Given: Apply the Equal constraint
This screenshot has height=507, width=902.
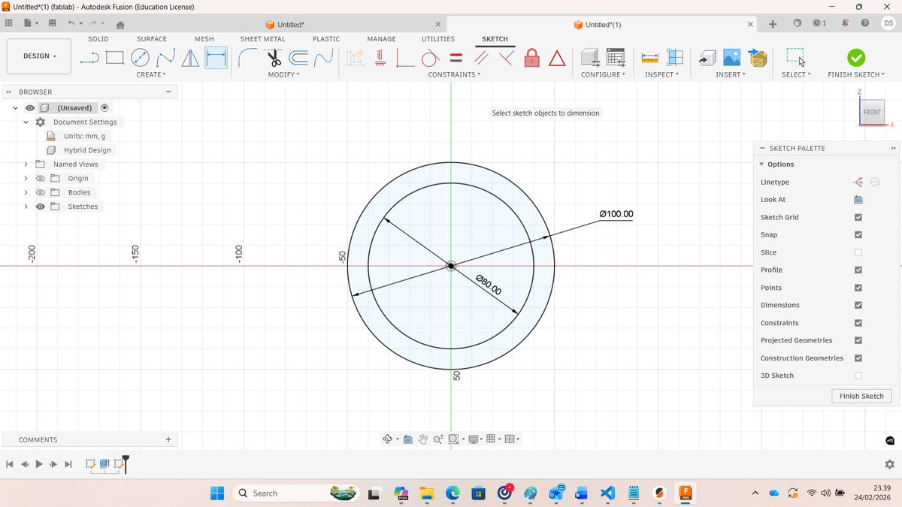Looking at the screenshot, I should pyautogui.click(x=456, y=58).
